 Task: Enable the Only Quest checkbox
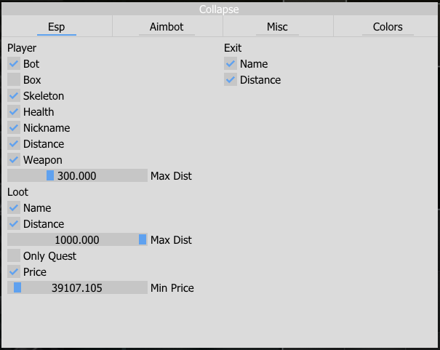[x=14, y=256]
